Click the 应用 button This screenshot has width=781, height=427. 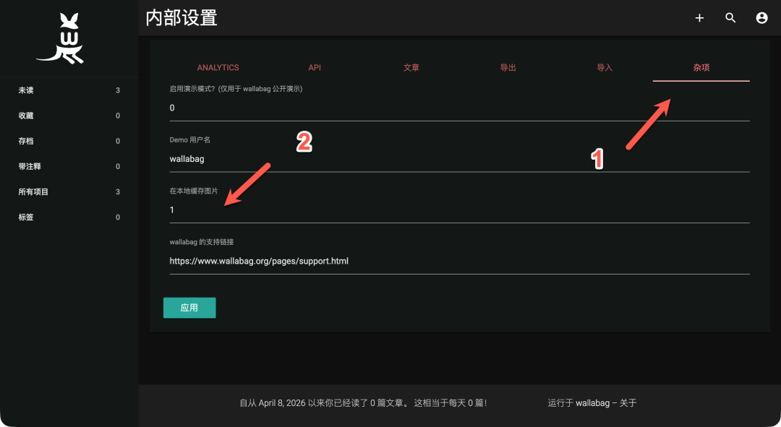tap(189, 308)
